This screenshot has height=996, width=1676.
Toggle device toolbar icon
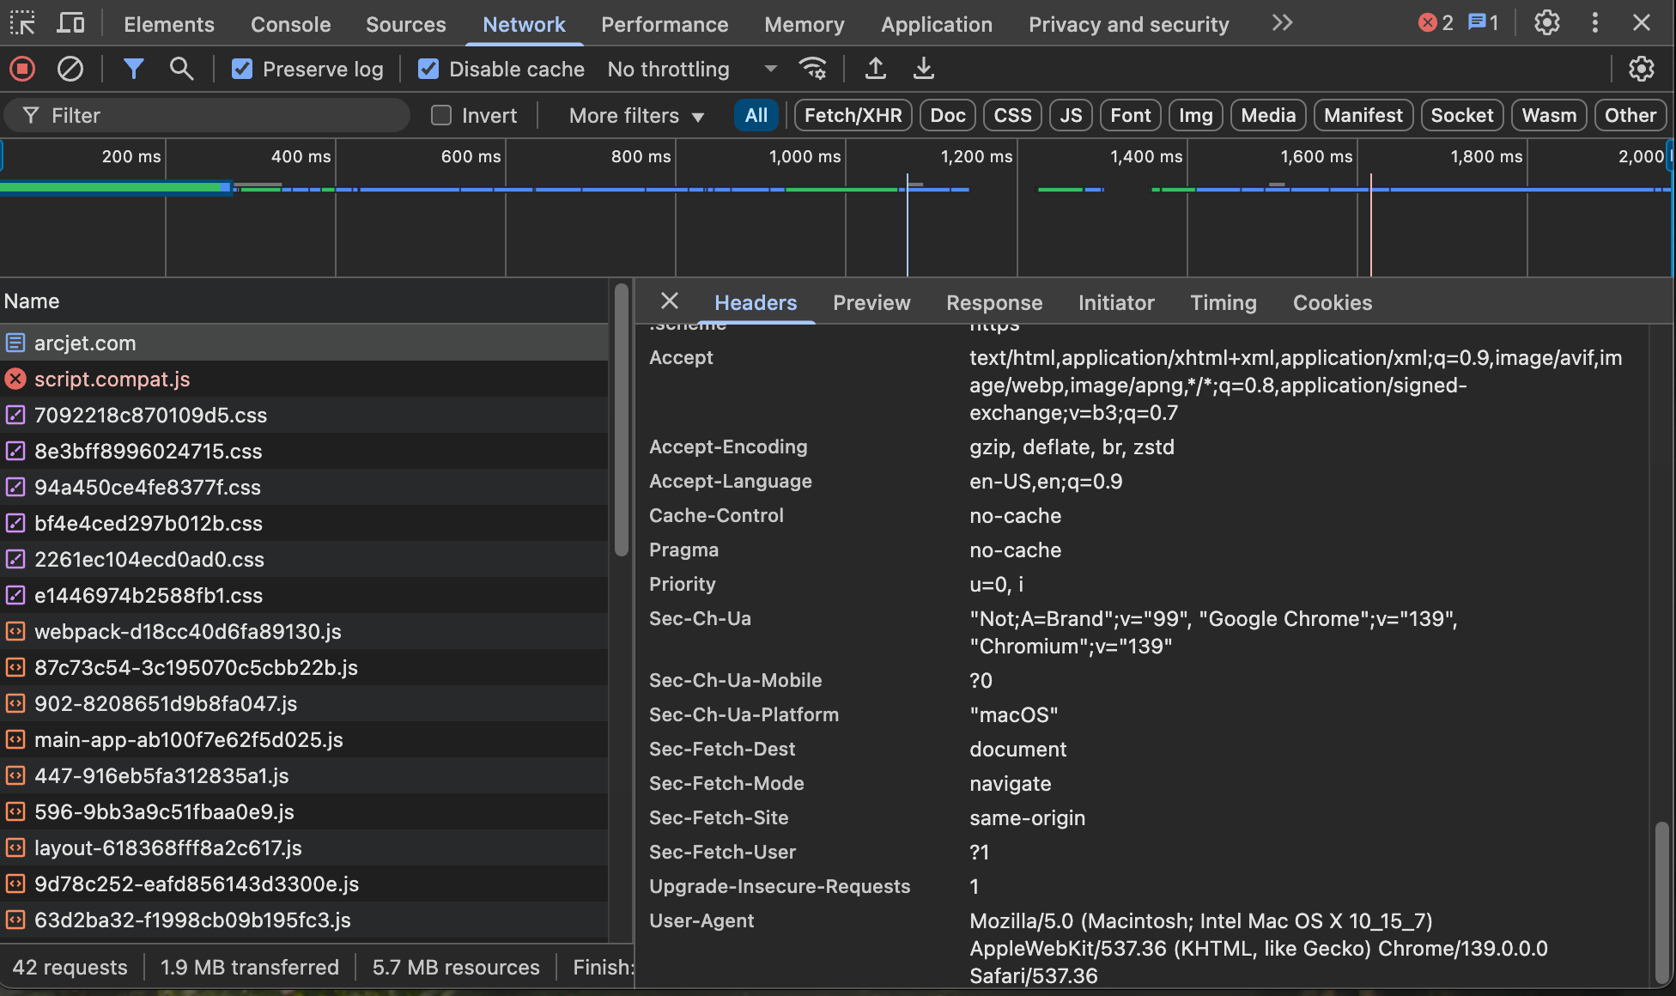70,23
